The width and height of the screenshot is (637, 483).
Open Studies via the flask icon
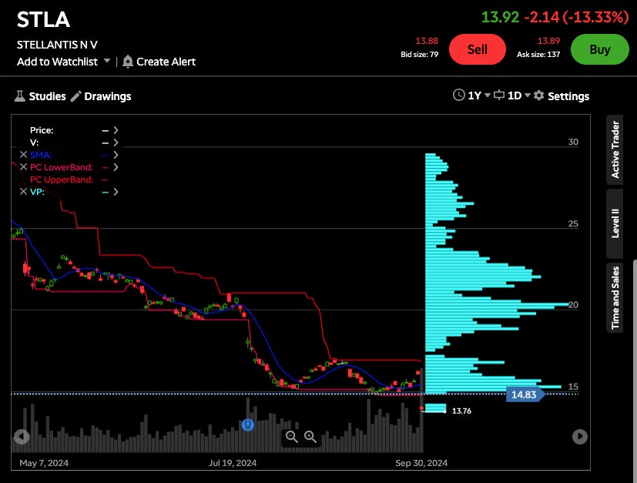(19, 96)
